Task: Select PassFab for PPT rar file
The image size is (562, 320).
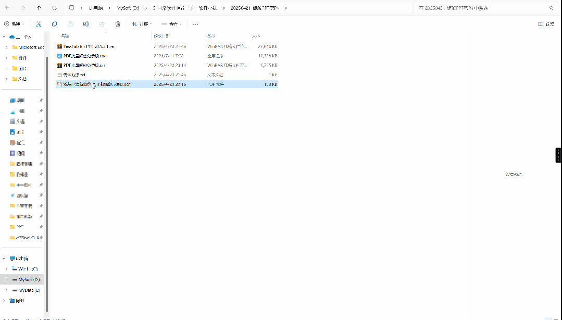Action: (89, 46)
